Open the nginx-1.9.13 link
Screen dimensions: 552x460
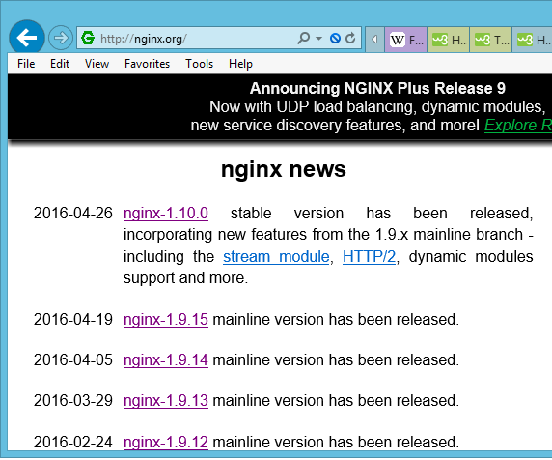[166, 401]
